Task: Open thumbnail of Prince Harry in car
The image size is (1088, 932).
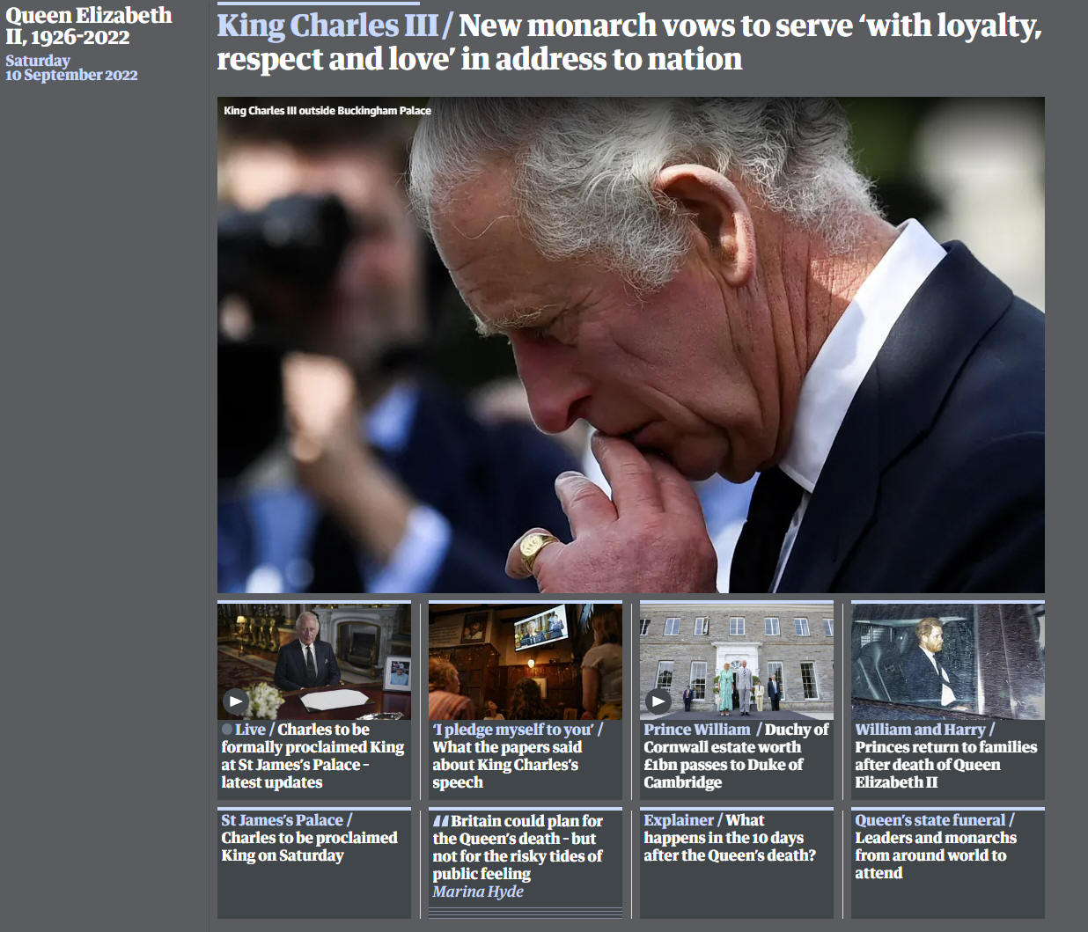Action: click(948, 661)
